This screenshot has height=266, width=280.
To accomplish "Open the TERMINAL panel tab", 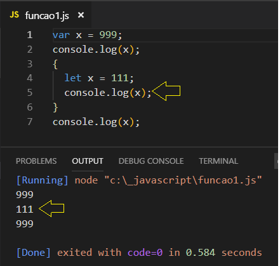I will [x=218, y=161].
